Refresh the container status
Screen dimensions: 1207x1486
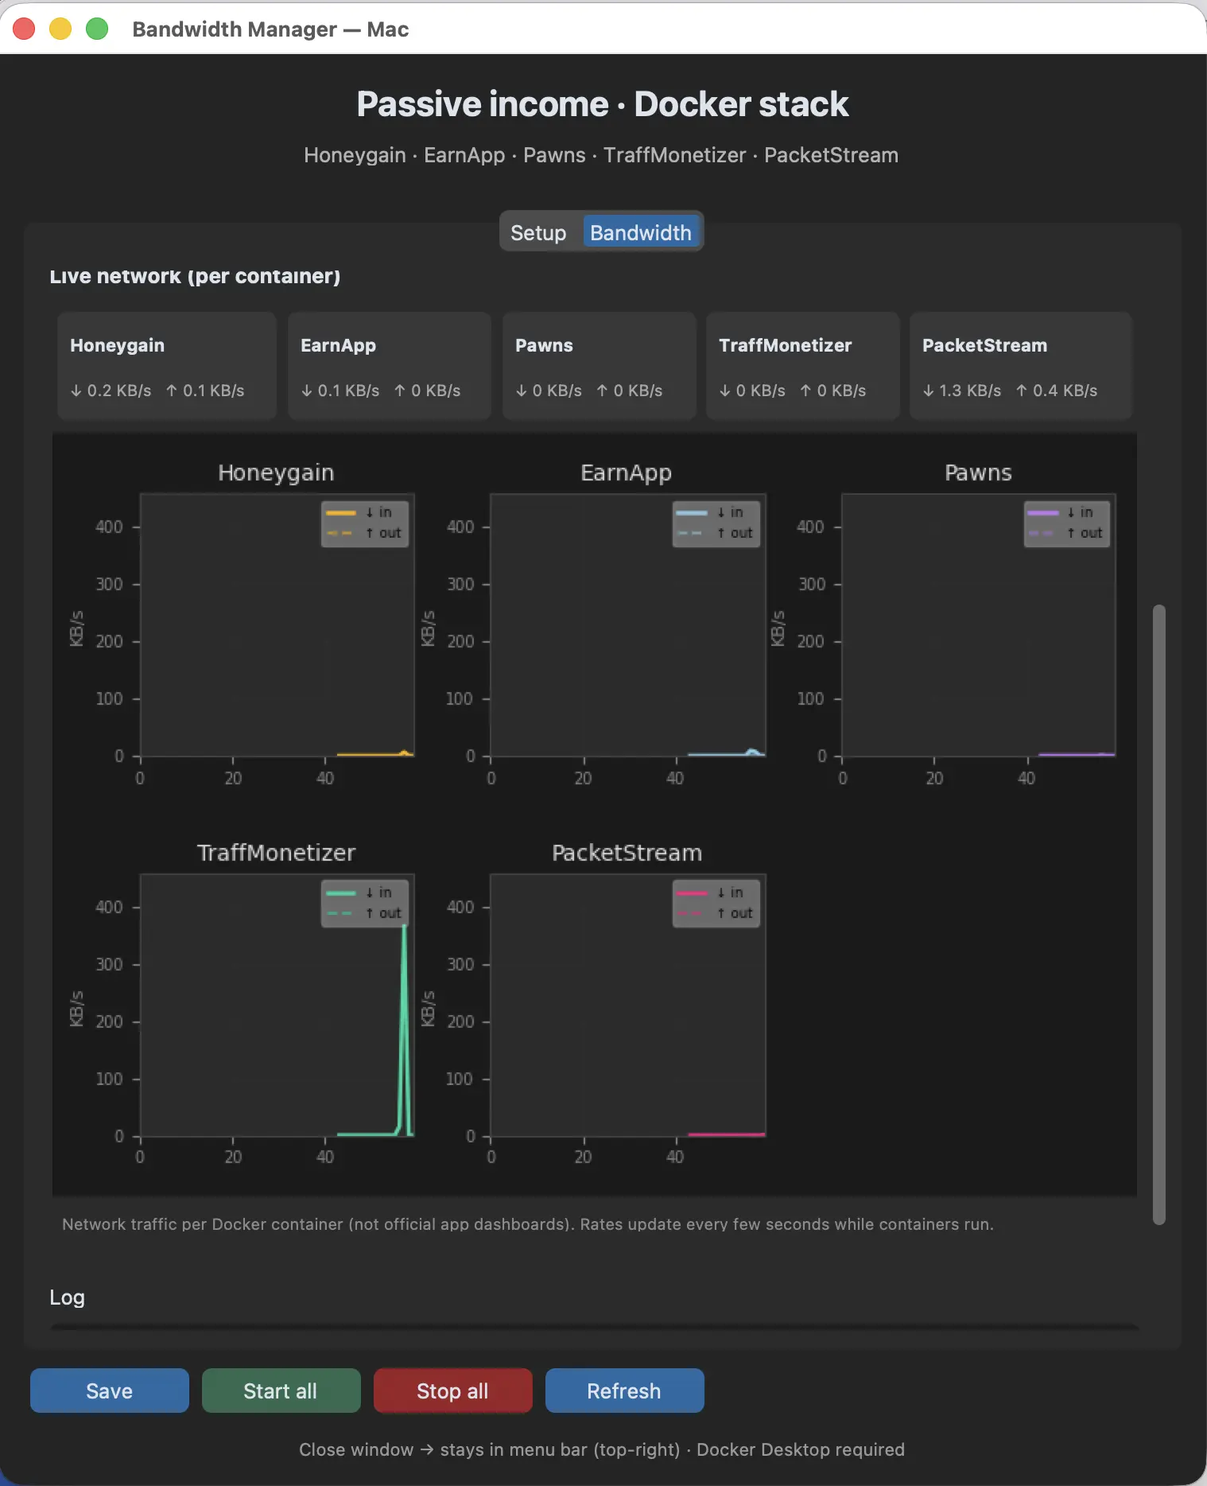[x=624, y=1391]
